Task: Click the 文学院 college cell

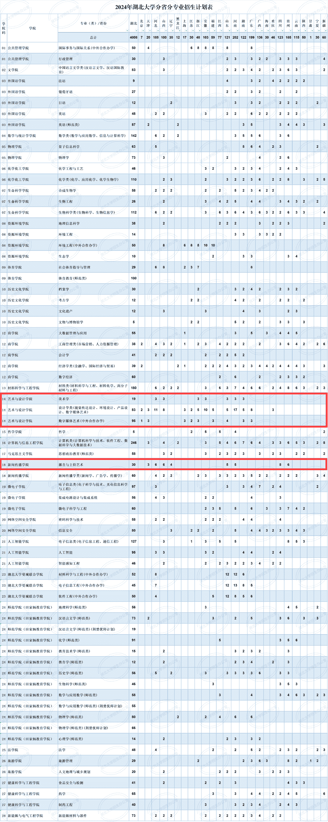Action: [x=32, y=70]
